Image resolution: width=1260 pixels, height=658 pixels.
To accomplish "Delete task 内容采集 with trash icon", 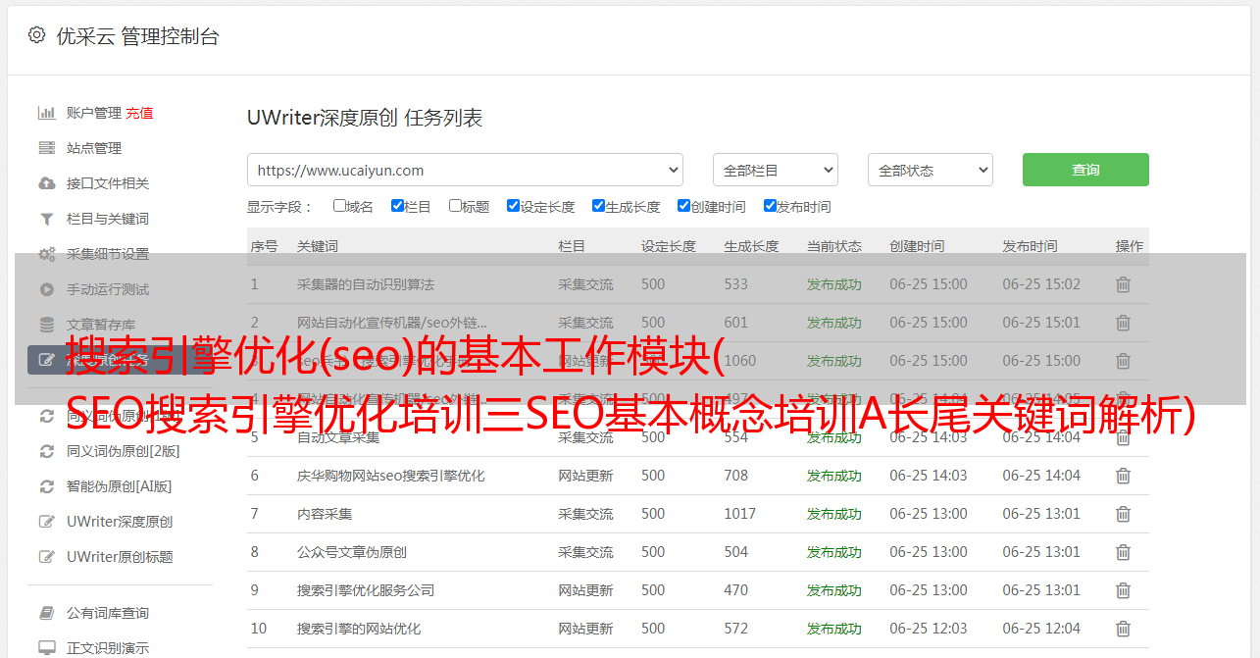I will [x=1124, y=514].
